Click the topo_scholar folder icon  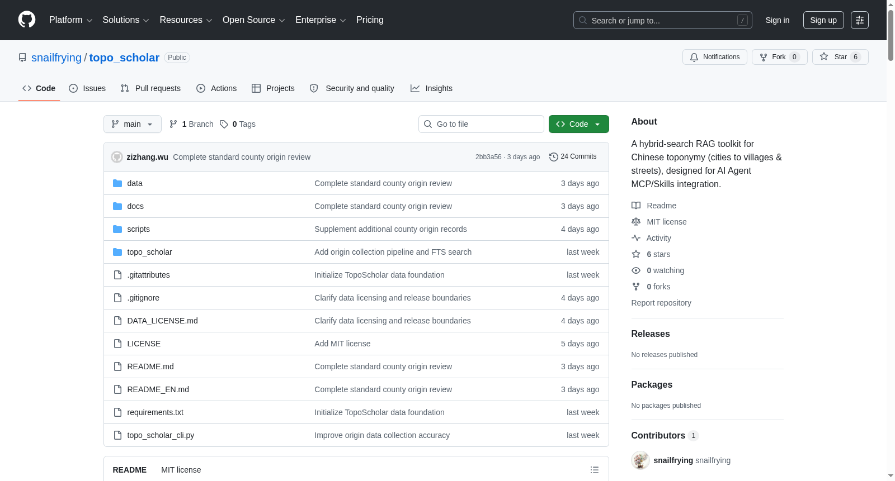coord(117,252)
